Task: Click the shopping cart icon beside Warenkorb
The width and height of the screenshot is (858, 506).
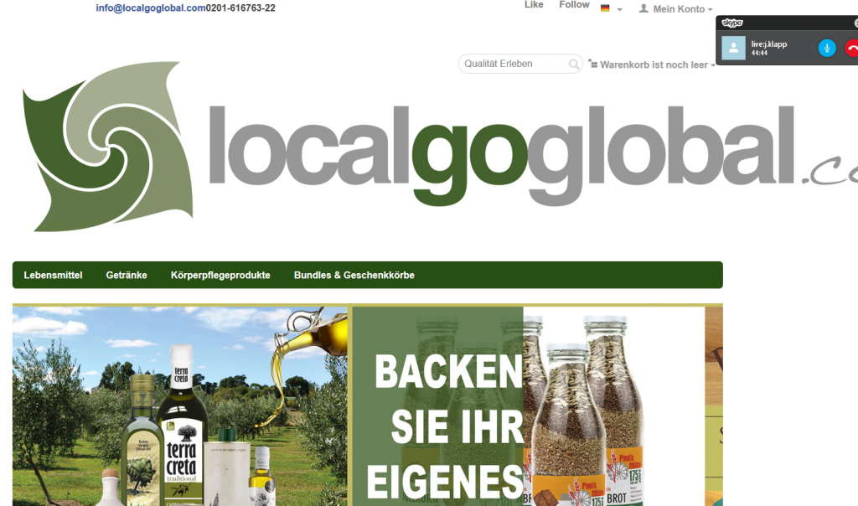Action: point(593,64)
